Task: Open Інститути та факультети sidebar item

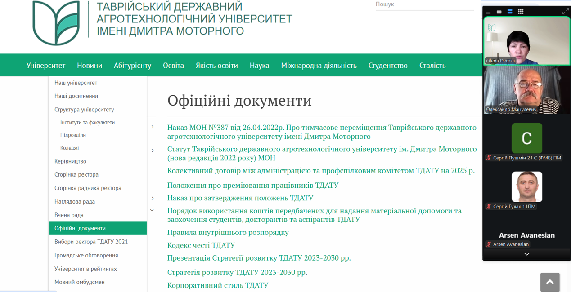Action: [x=87, y=122]
